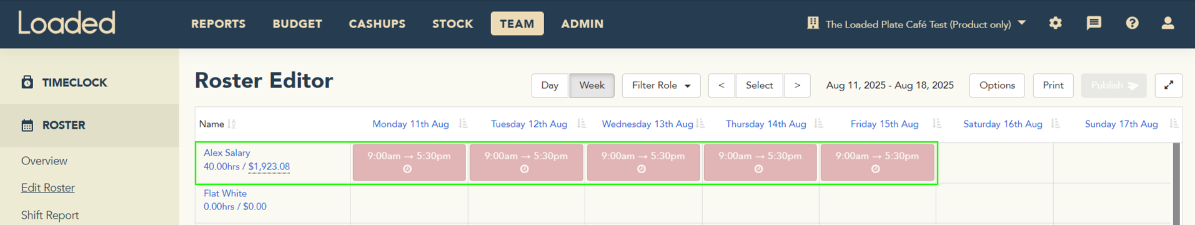Open the user profile icon
The width and height of the screenshot is (1195, 225).
(x=1168, y=23)
